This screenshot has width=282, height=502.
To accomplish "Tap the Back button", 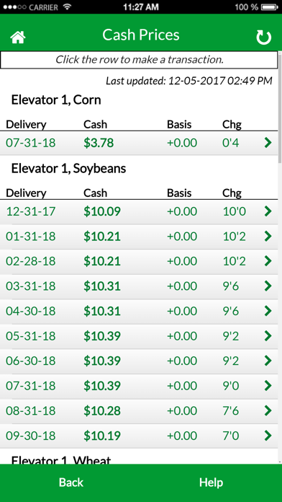I will click(71, 483).
